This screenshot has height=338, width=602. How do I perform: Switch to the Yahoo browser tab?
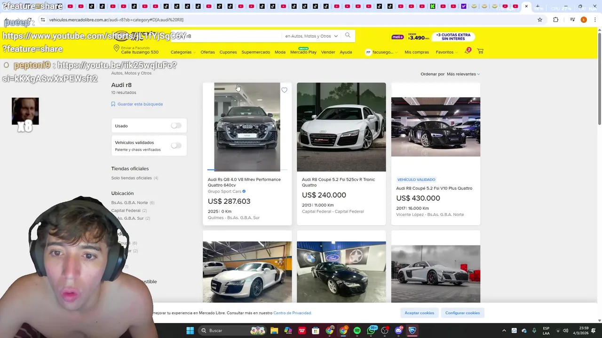click(x=464, y=7)
